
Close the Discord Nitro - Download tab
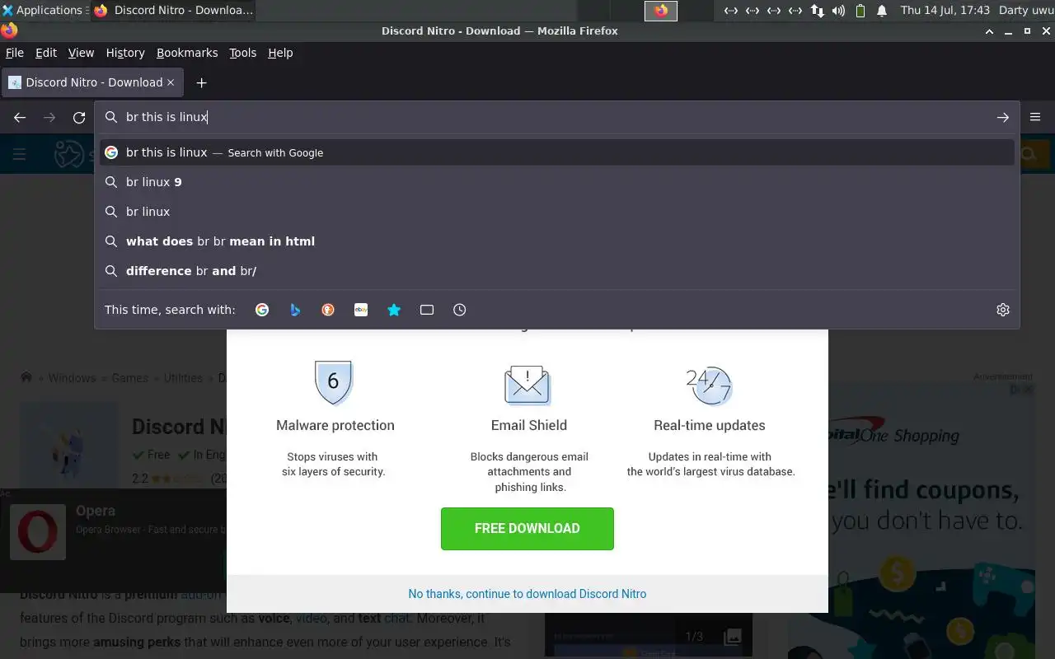tap(171, 82)
